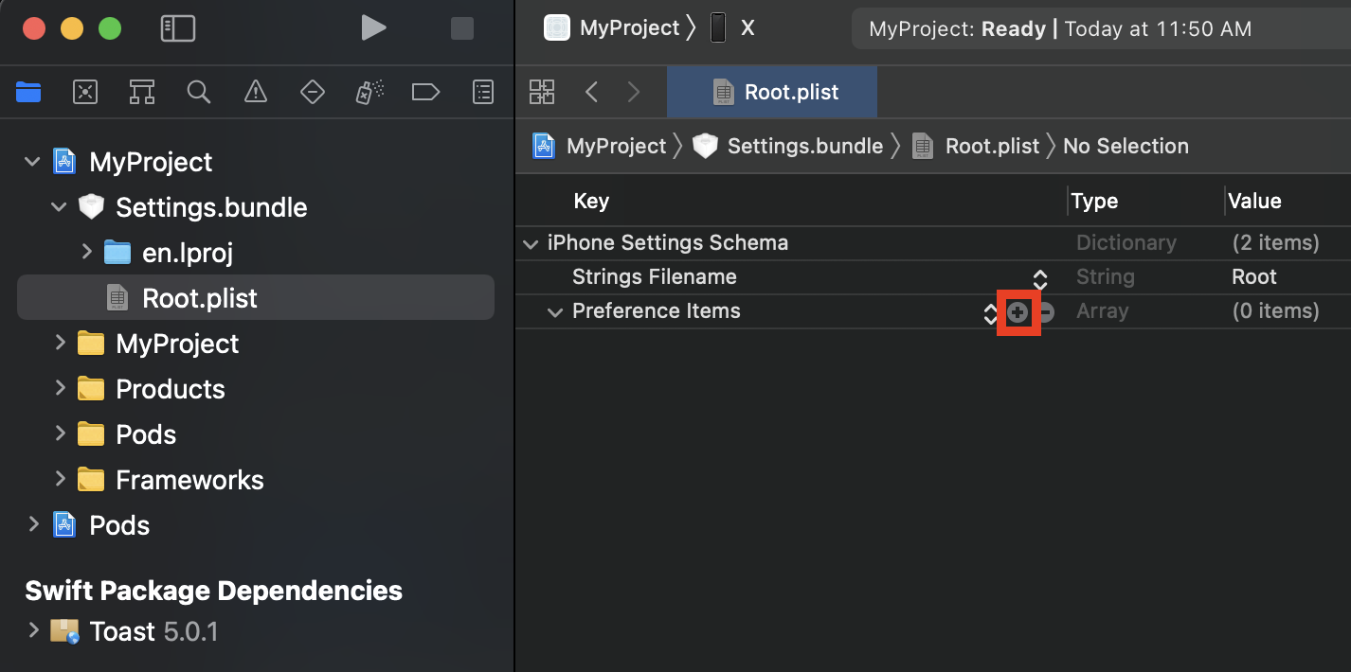Click the (0 items) value cell
This screenshot has height=672, width=1351.
[1276, 311]
